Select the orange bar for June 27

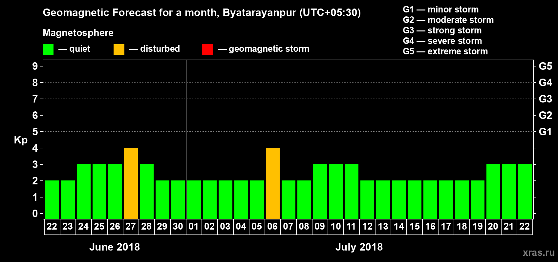tap(131, 183)
